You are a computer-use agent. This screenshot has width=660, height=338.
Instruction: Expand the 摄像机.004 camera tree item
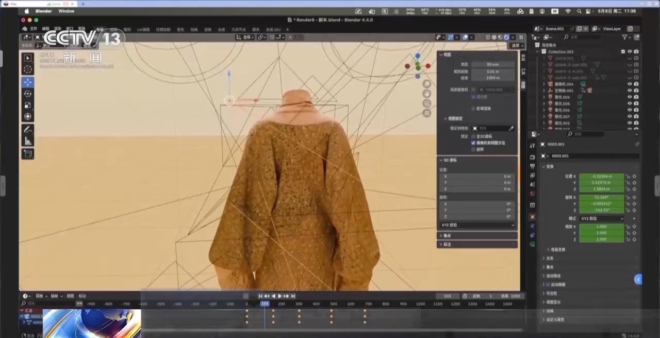[x=543, y=84]
